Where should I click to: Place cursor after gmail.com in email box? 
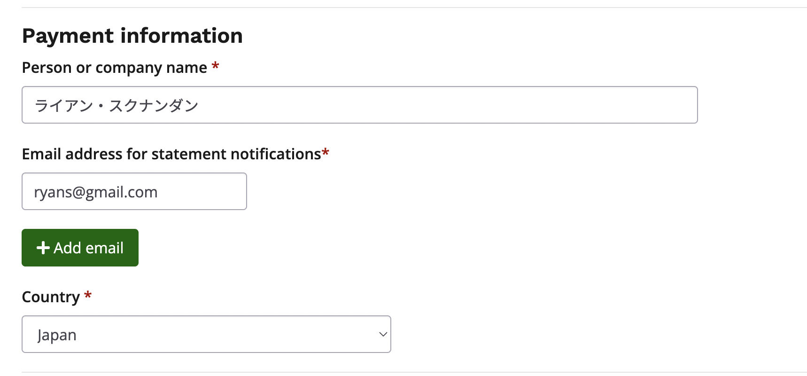[159, 192]
